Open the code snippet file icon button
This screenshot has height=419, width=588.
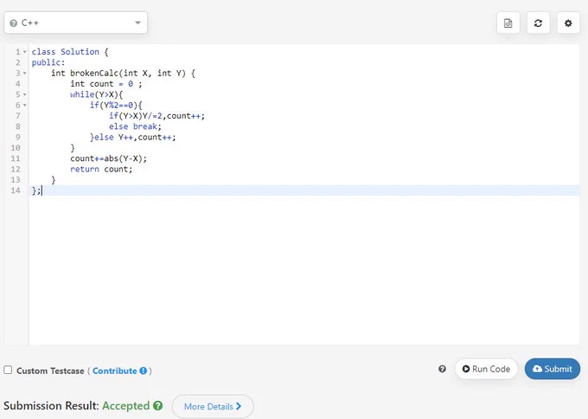click(508, 23)
